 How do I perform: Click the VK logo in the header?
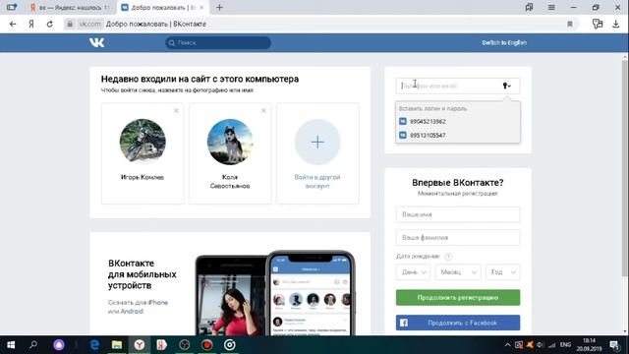[96, 42]
